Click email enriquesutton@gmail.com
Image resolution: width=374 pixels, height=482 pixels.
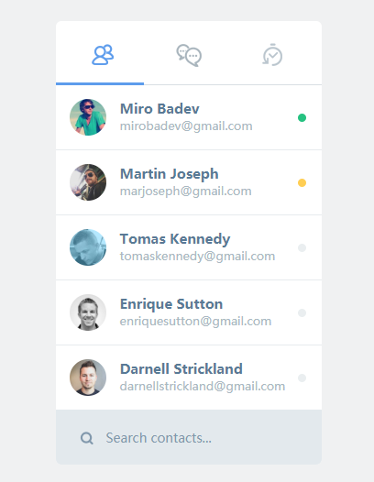point(195,322)
